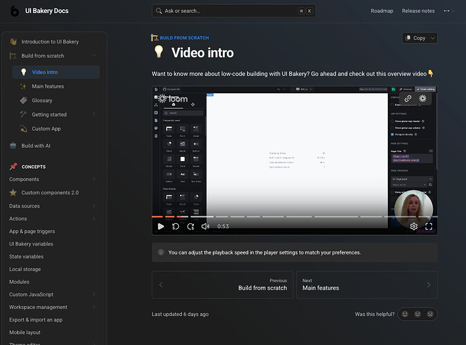466x345 pixels.
Task: Rate the page with the happy face
Action: [x=405, y=314]
